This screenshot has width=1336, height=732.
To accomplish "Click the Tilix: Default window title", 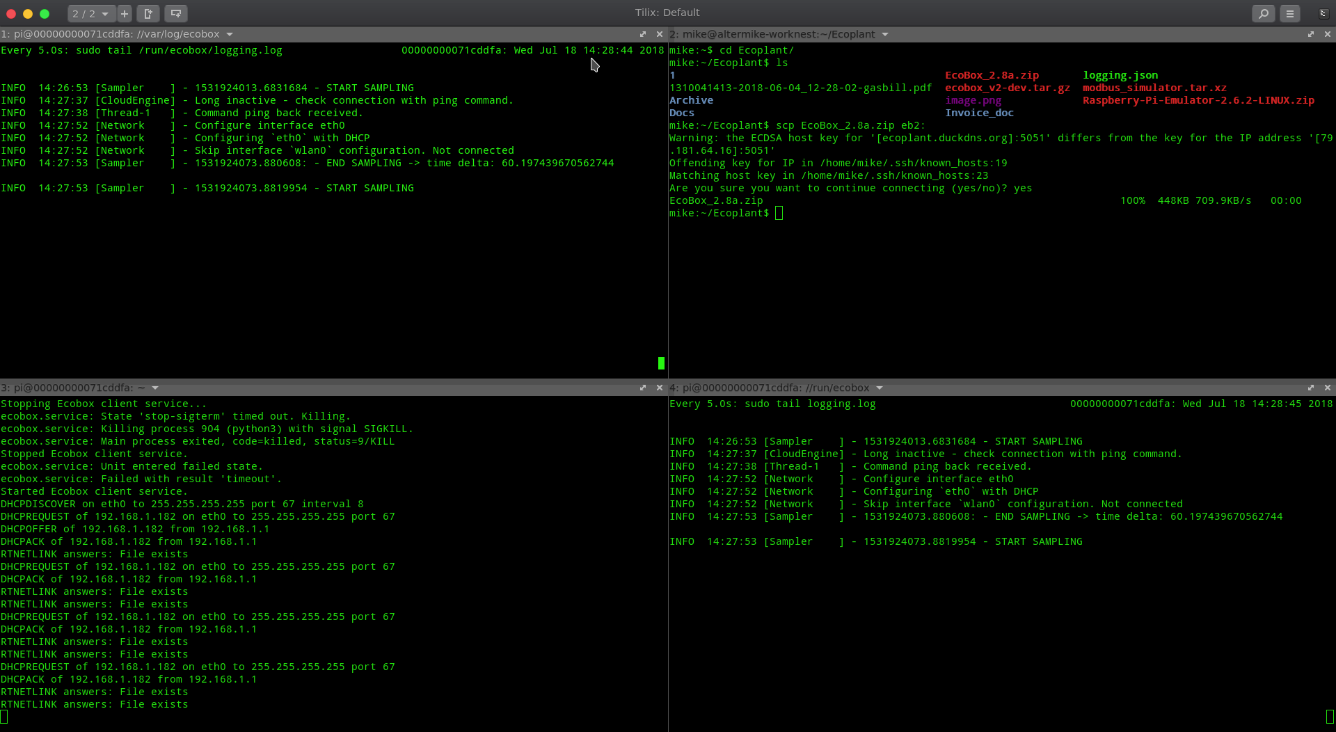I will click(x=667, y=13).
